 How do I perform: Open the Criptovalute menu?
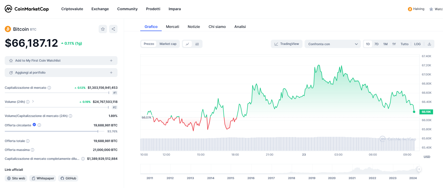[72, 9]
